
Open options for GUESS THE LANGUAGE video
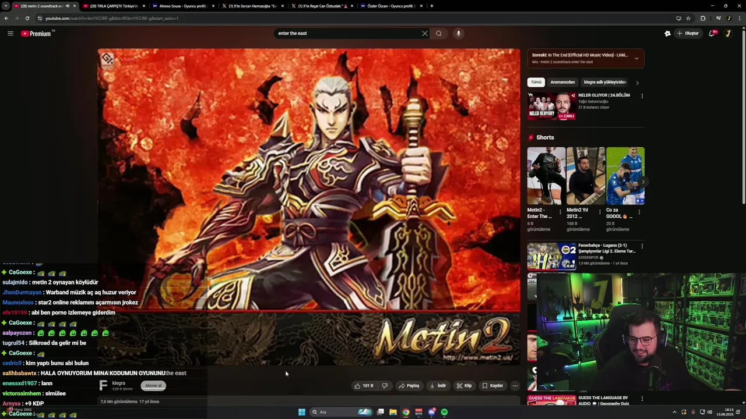pos(642,399)
